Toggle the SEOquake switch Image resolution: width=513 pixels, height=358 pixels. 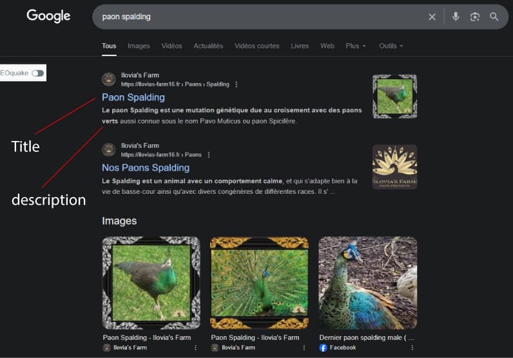[38, 73]
